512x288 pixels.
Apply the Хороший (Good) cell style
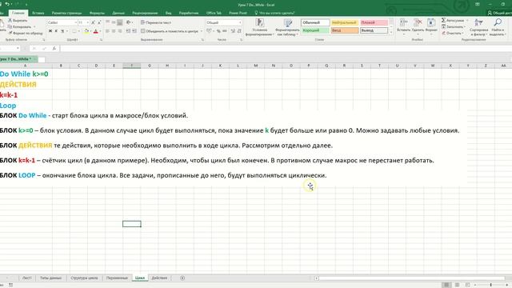(x=315, y=30)
